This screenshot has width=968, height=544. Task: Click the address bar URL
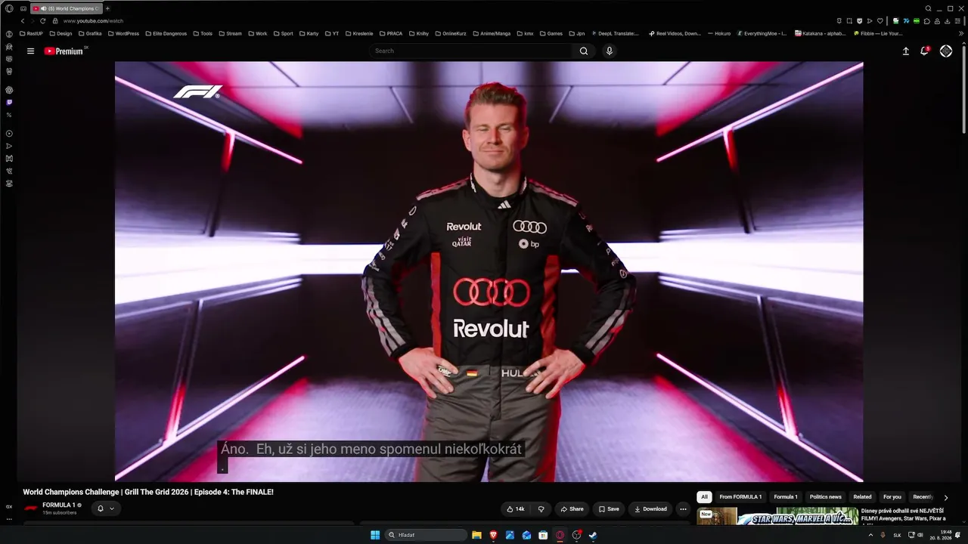93,21
